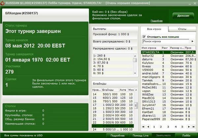
Task: Select blinds level 19 row
Action: click(x=113, y=112)
